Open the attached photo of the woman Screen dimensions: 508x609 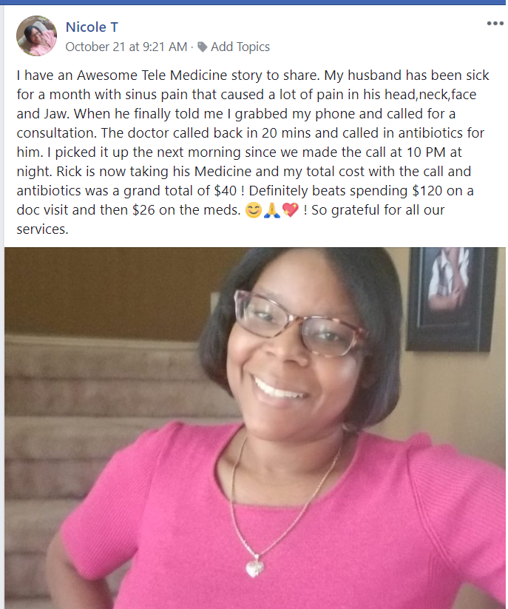pyautogui.click(x=255, y=428)
